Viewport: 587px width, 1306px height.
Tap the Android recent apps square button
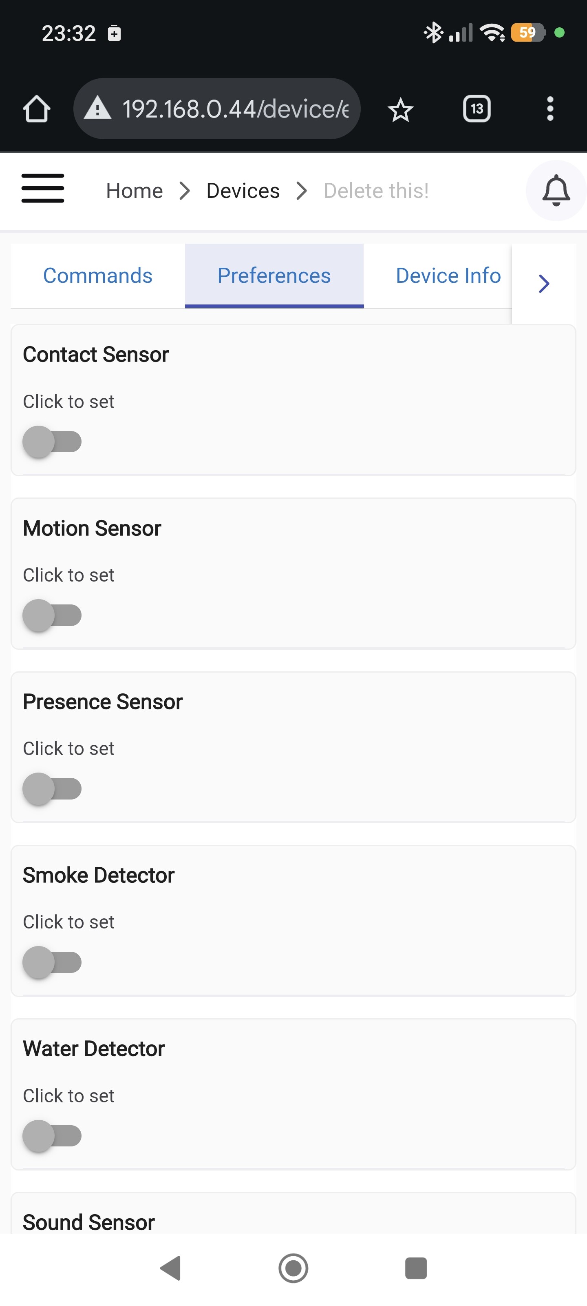tap(415, 1268)
